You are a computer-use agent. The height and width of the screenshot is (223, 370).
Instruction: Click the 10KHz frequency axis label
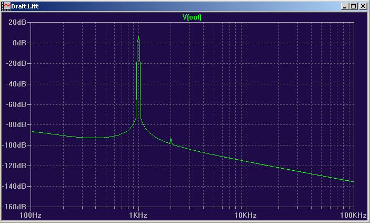245,215
